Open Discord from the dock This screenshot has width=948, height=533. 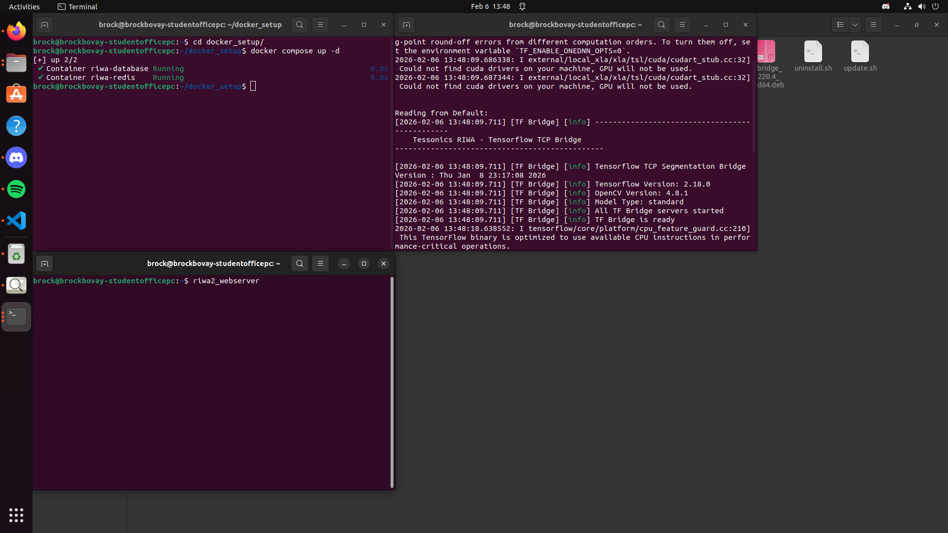coord(16,157)
